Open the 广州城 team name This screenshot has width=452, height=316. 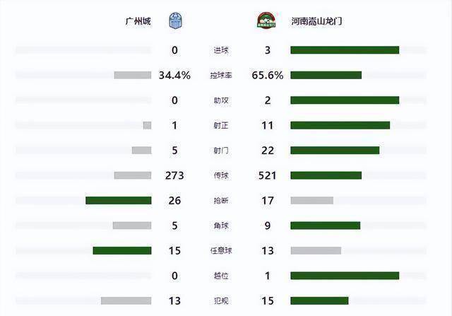138,21
